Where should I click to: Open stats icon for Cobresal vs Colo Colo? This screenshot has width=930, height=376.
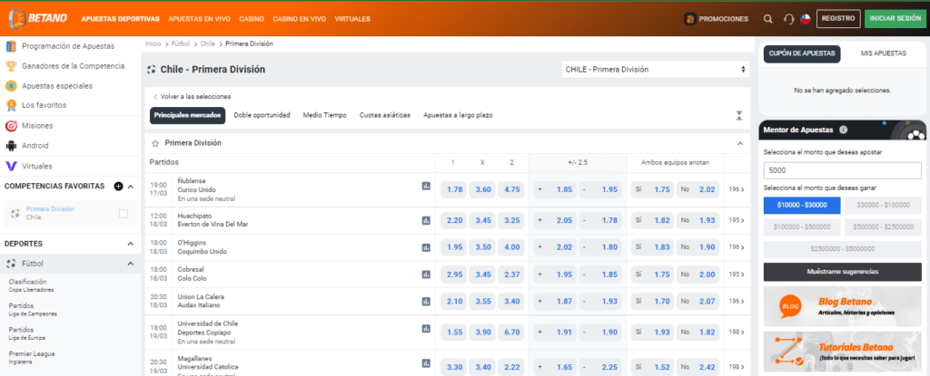click(x=426, y=275)
